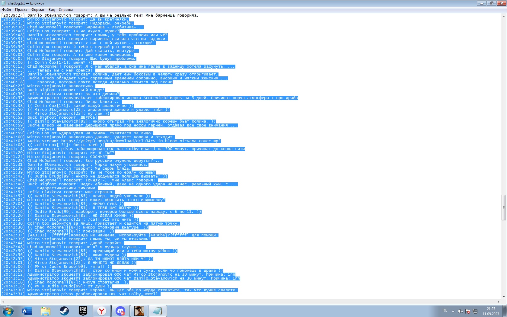Open Microsoft Word from the taskbar
This screenshot has height=317, width=507.
tap(27, 311)
